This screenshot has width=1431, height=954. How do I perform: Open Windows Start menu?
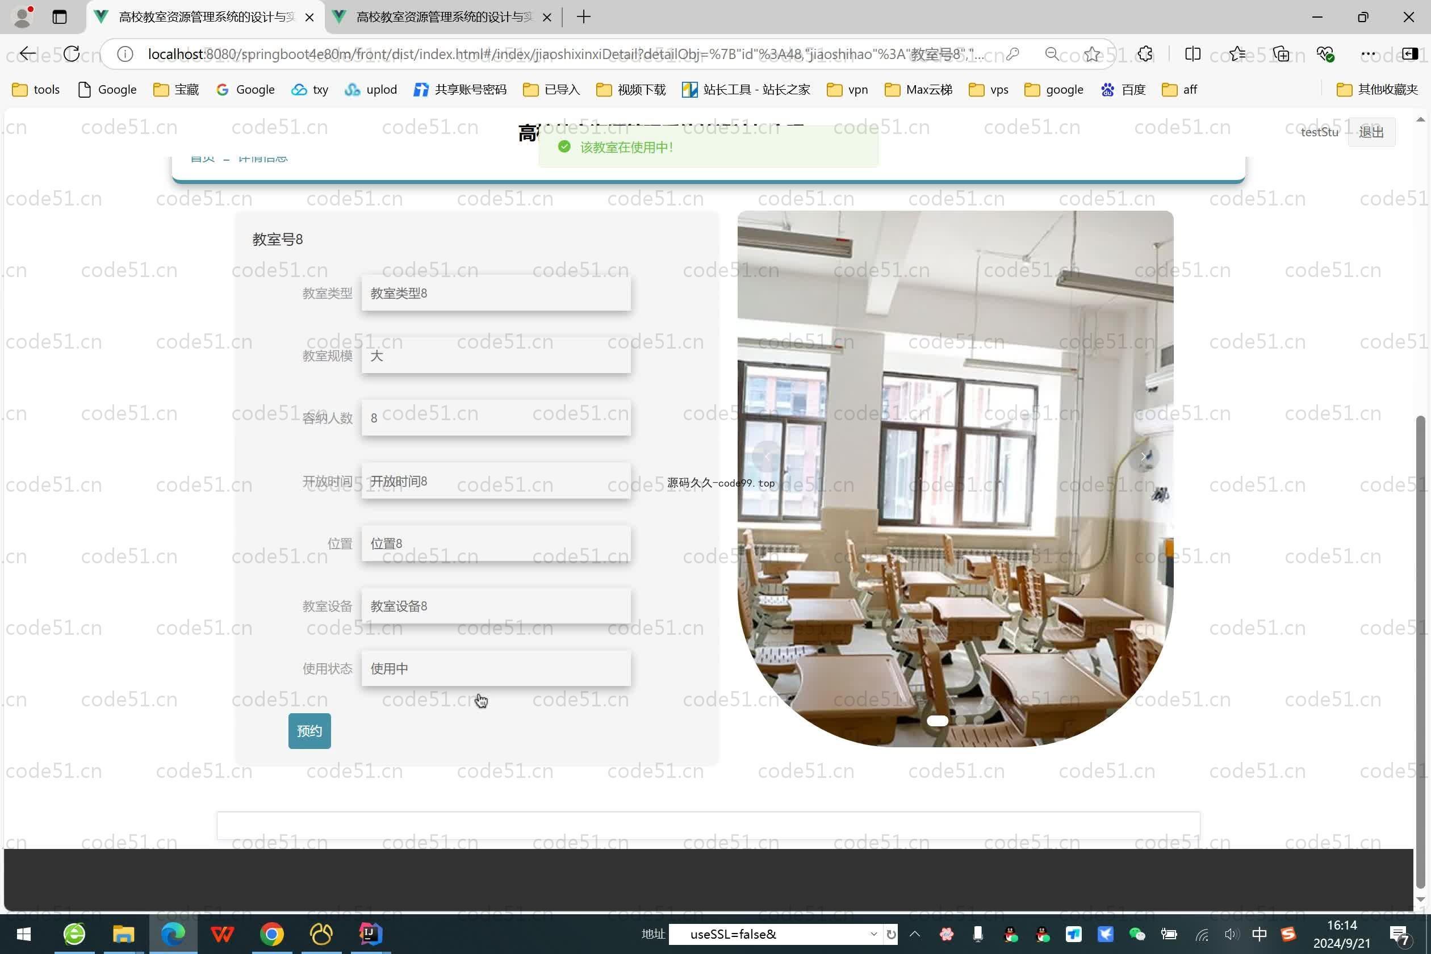[24, 934]
